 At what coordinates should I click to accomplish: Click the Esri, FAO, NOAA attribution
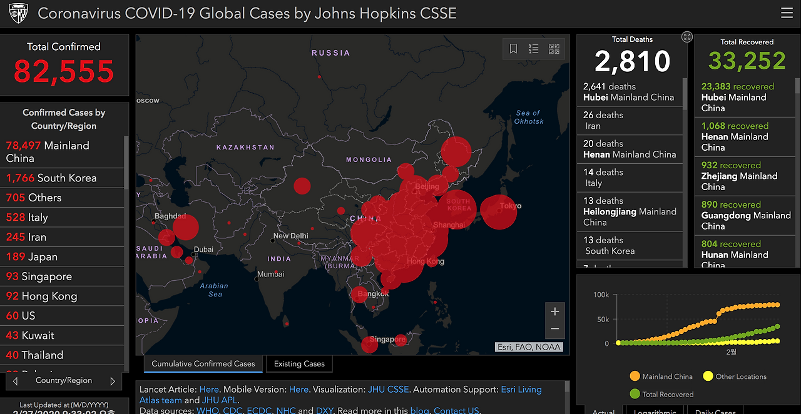pyautogui.click(x=529, y=347)
